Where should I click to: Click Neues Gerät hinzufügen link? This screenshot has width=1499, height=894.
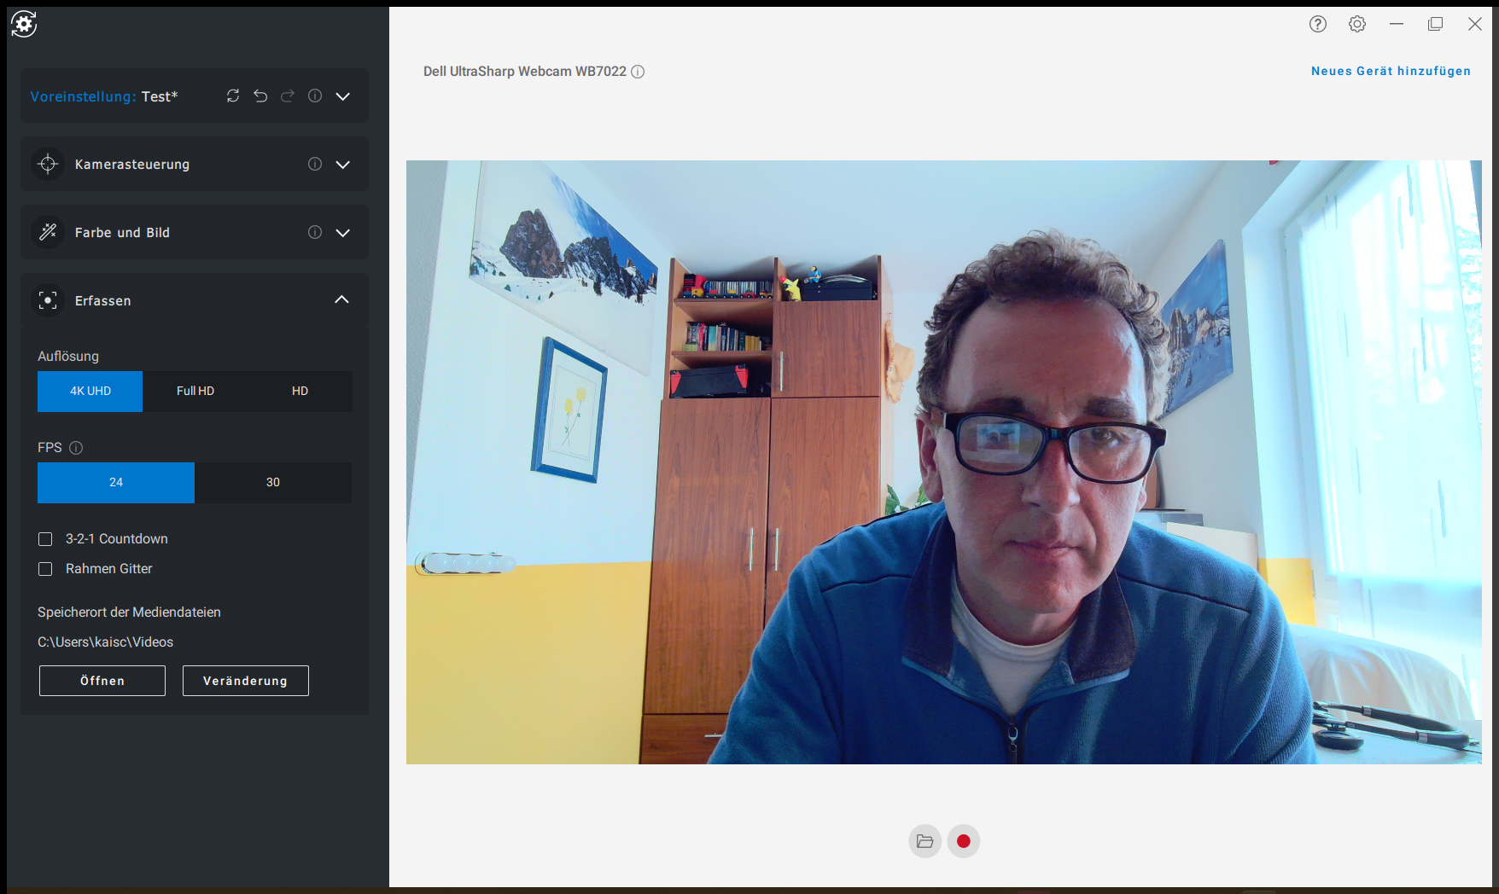(x=1391, y=71)
